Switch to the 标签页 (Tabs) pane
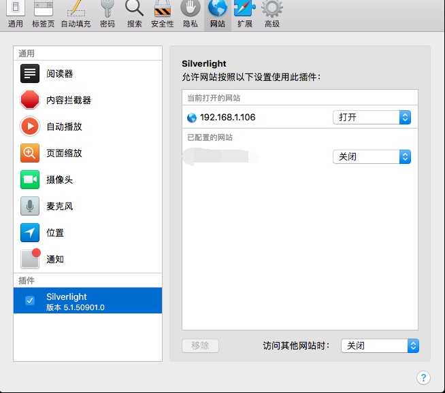Viewport: 445px width, 393px height. 43,15
